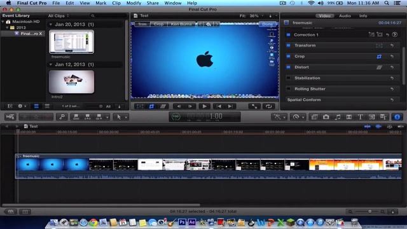Open the keyword editor key icon
The image size is (407, 229).
coord(62,117)
